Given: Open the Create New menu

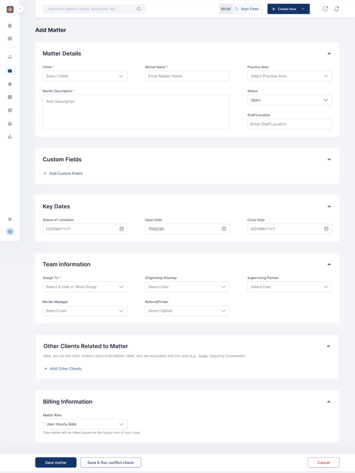Looking at the screenshot, I should click(288, 9).
